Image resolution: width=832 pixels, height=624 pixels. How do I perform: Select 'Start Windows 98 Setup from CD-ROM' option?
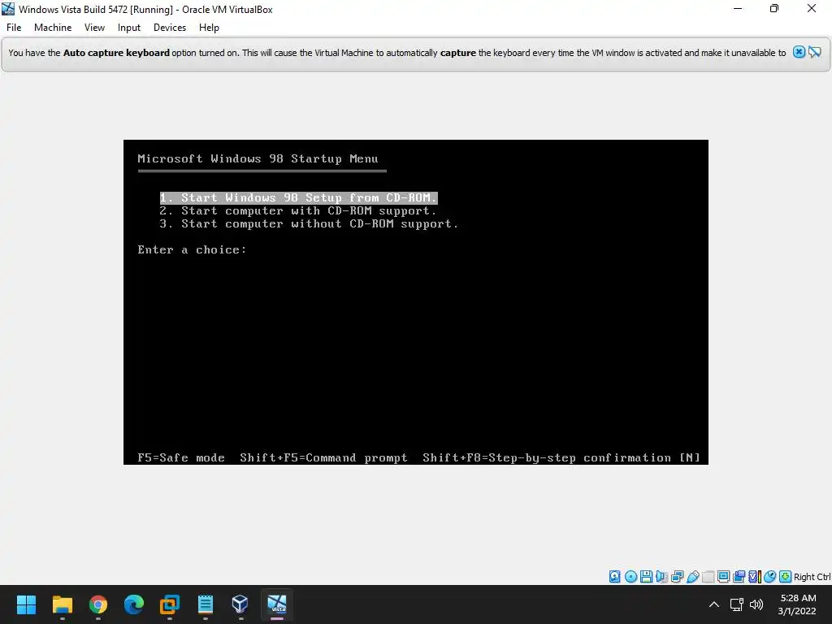(298, 198)
